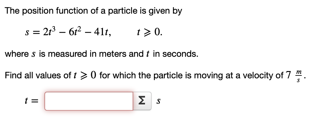Click the word 'velocity' in the question
323x130 pixels.
pyautogui.click(x=258, y=75)
